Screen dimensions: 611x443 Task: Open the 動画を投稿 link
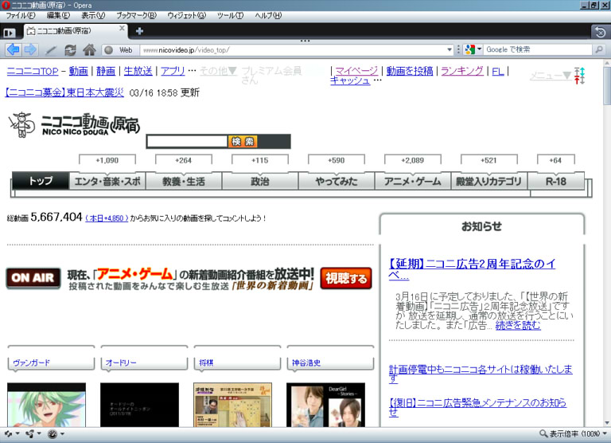click(x=410, y=71)
